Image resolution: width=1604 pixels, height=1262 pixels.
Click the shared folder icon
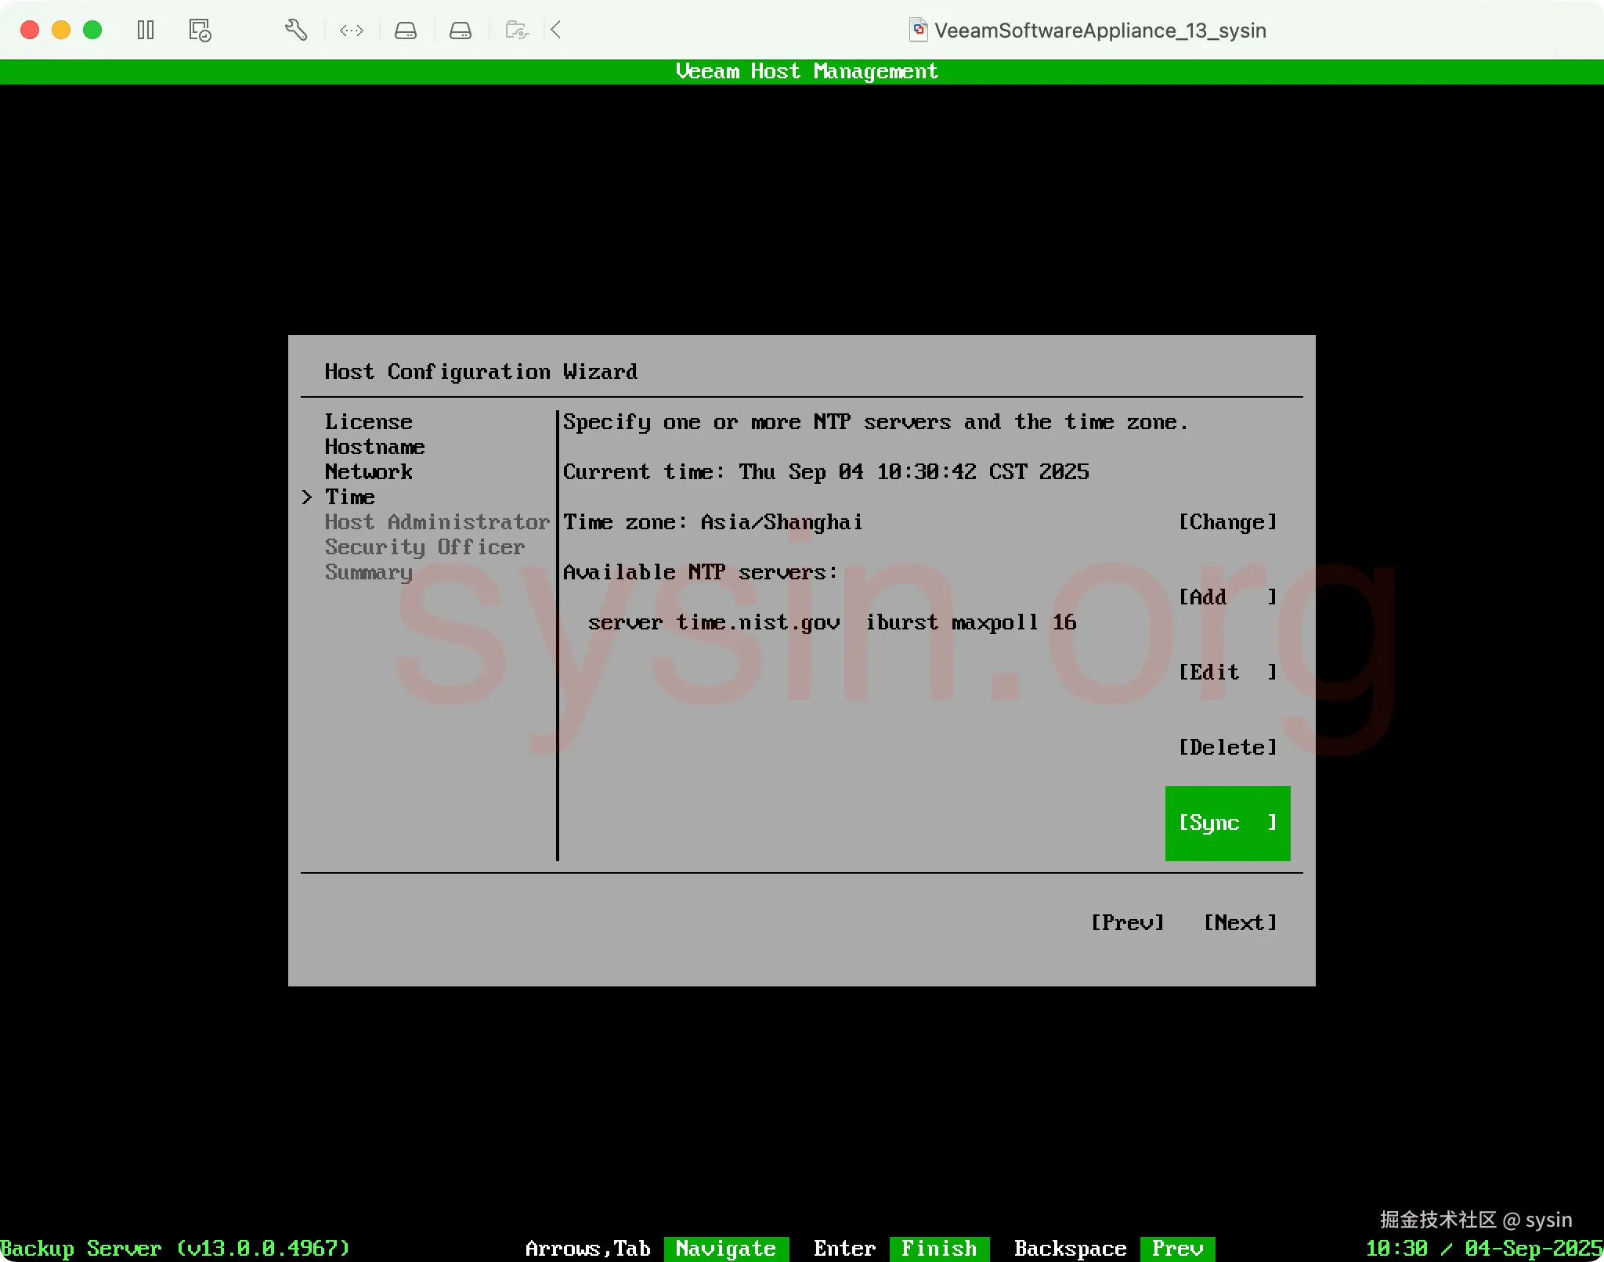(x=517, y=31)
